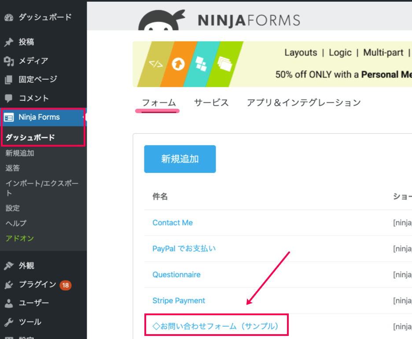Click the 18 updates badge on プラグイン

tap(66, 285)
